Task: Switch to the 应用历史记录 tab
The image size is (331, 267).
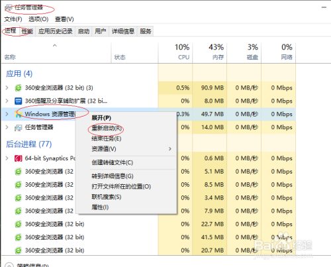Action: [56, 31]
